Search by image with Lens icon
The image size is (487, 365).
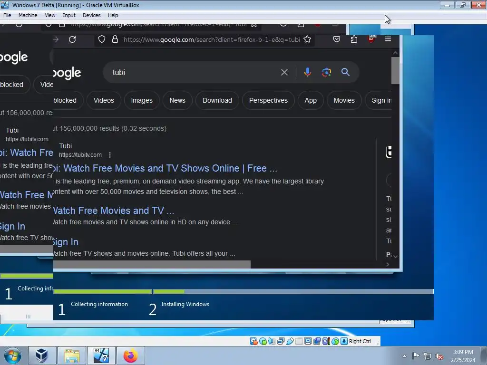coord(326,72)
